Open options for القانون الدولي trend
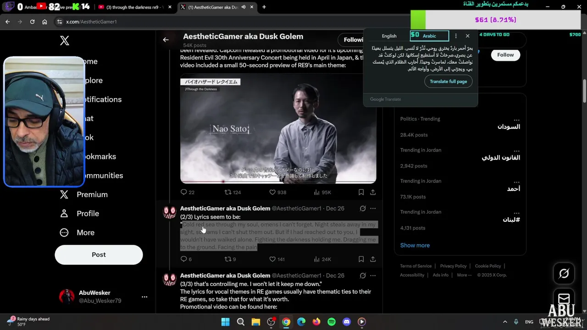 tap(517, 150)
